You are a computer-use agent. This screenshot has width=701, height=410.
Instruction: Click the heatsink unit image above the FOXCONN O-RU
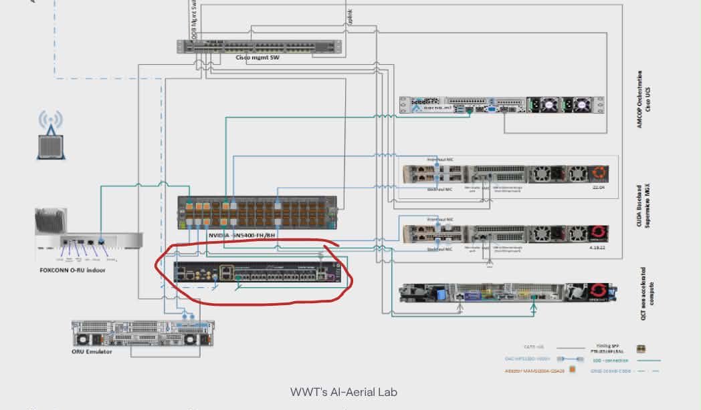pos(51,220)
